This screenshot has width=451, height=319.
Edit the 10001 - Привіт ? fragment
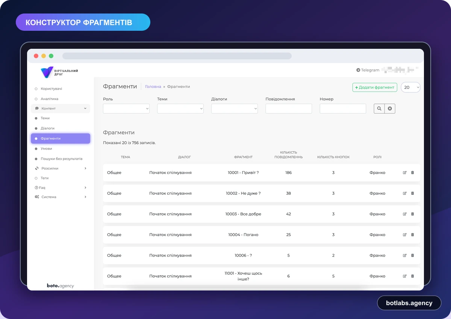(x=405, y=173)
